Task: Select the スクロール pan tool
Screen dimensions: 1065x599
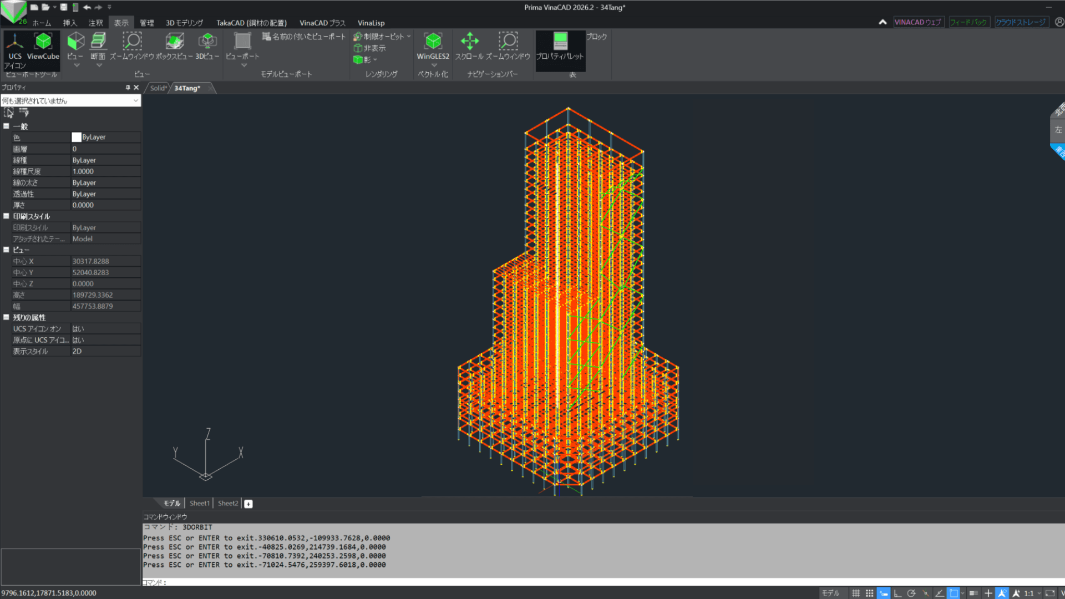Action: [469, 46]
